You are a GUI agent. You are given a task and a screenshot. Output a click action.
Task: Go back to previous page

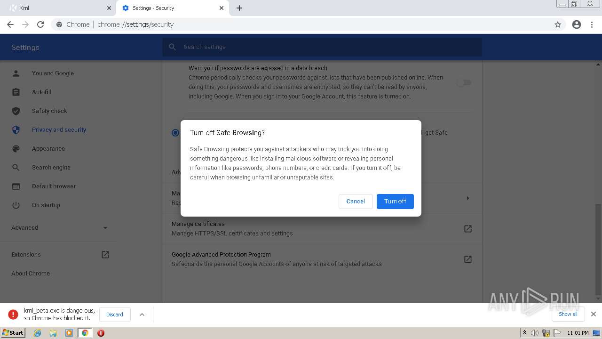coord(10,24)
